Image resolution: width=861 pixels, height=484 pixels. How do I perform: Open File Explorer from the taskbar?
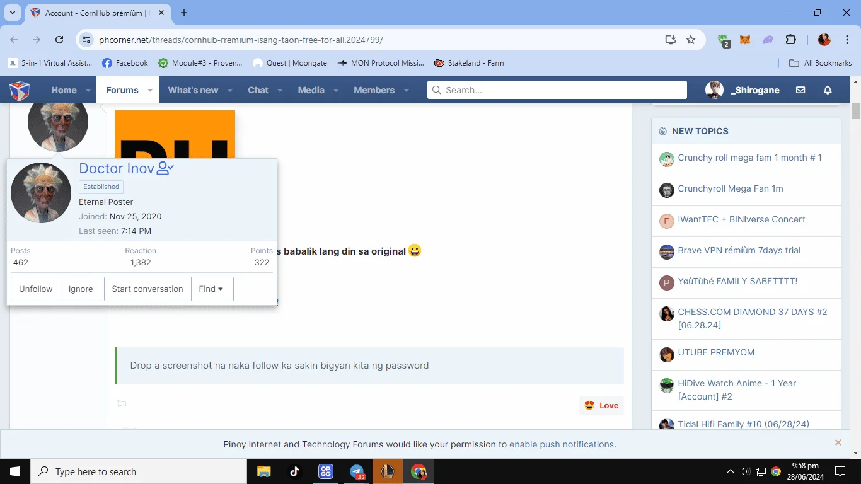tap(263, 471)
